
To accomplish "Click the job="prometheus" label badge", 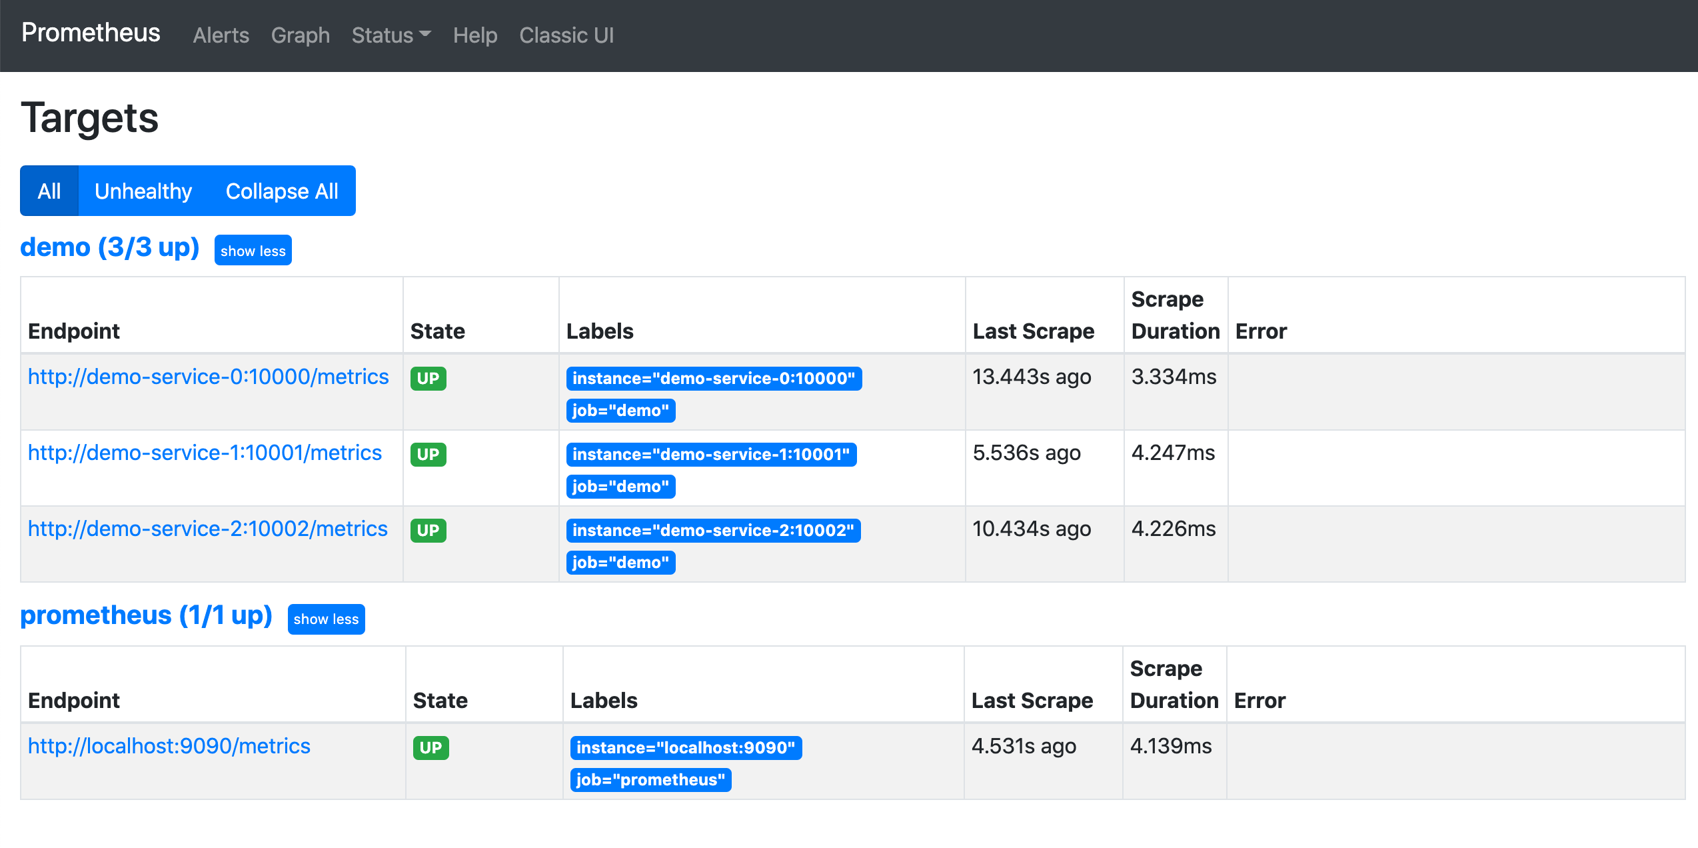I will (x=650, y=780).
